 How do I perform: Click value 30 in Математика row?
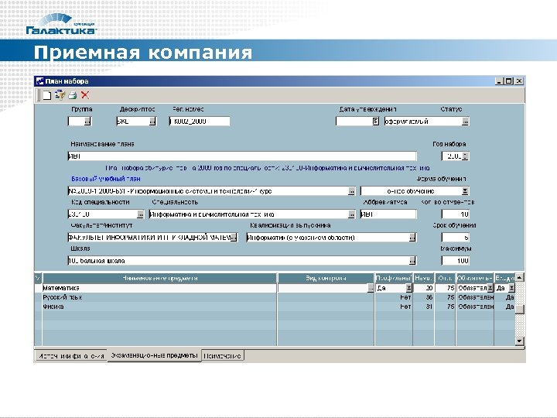tap(429, 288)
